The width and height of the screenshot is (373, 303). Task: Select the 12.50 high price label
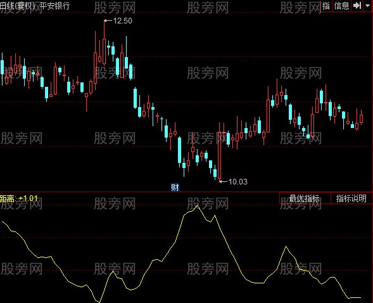pyautogui.click(x=122, y=21)
